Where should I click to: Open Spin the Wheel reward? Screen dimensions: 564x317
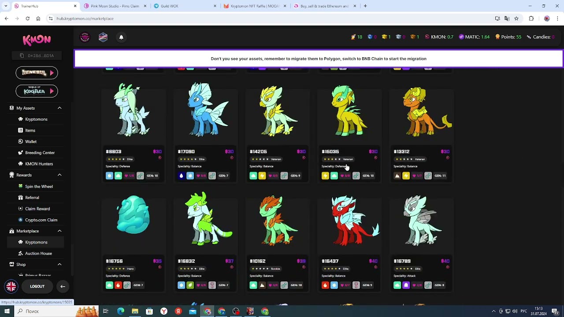pos(39,186)
